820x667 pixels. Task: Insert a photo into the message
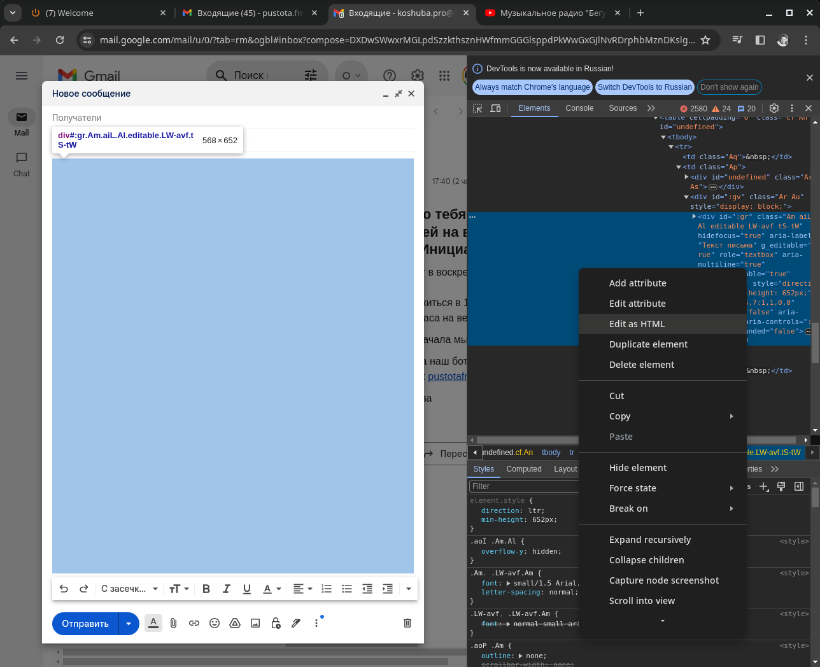(x=255, y=623)
